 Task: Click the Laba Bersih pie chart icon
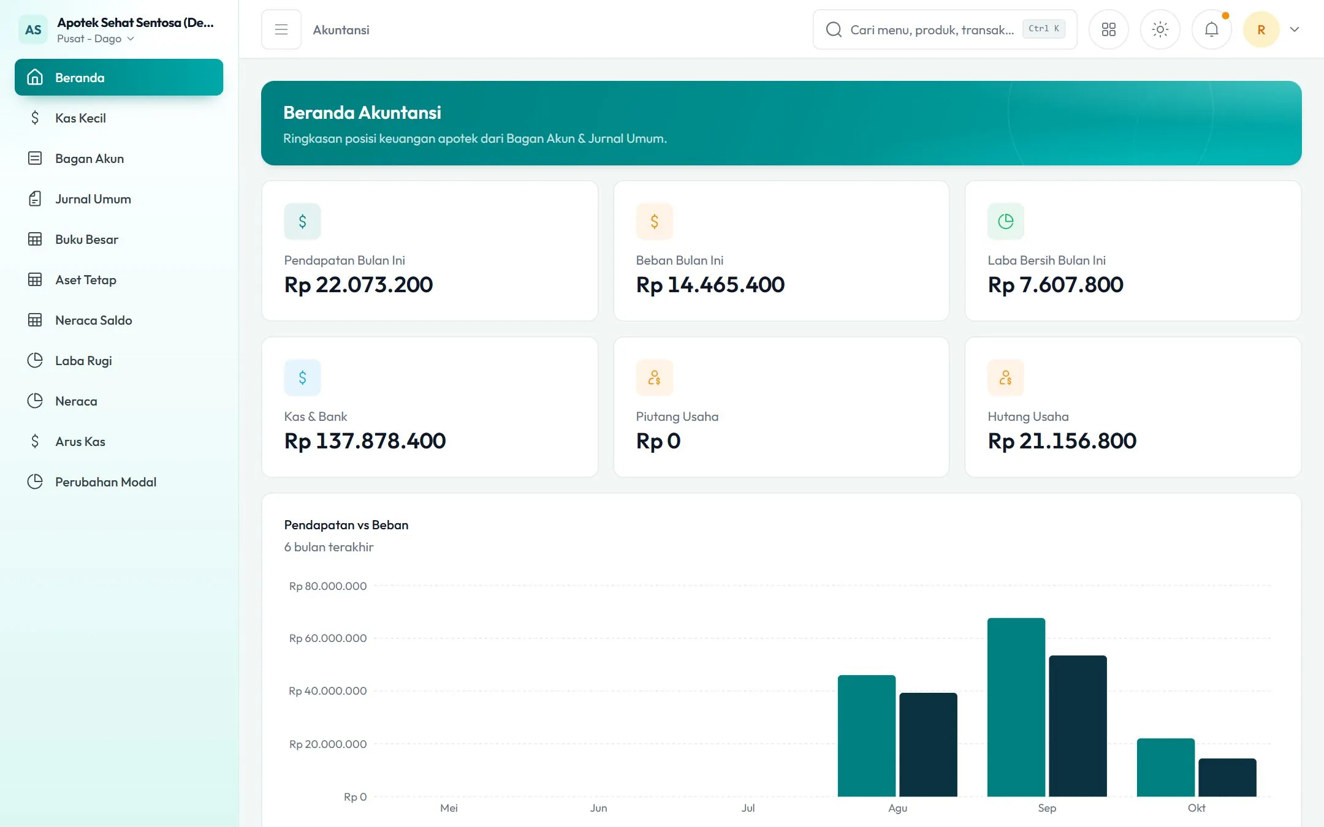[x=1006, y=221]
